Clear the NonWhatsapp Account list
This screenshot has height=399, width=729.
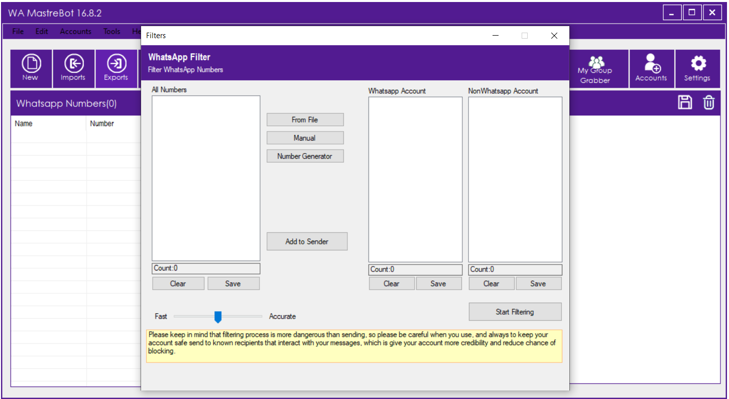(492, 284)
